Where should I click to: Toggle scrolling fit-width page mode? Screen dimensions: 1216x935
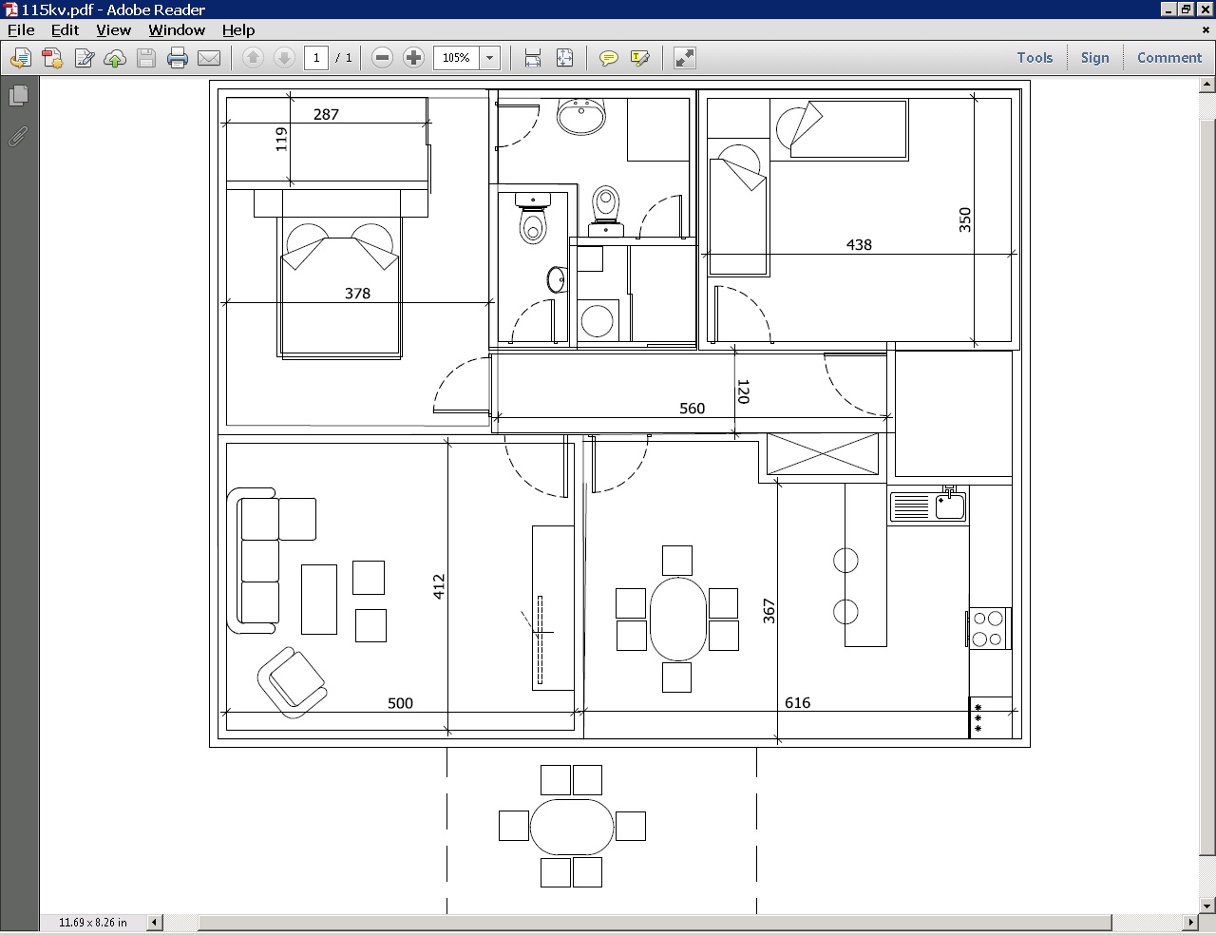coord(533,58)
